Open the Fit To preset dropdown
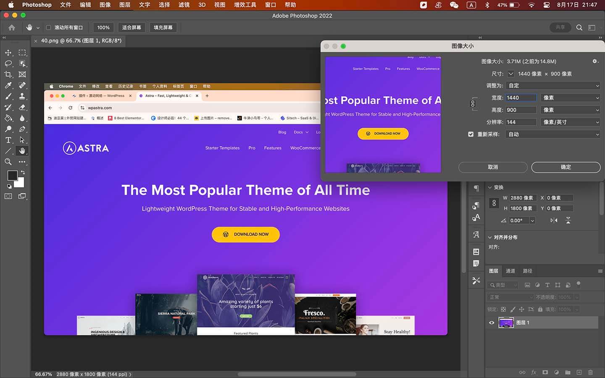 tap(553, 86)
